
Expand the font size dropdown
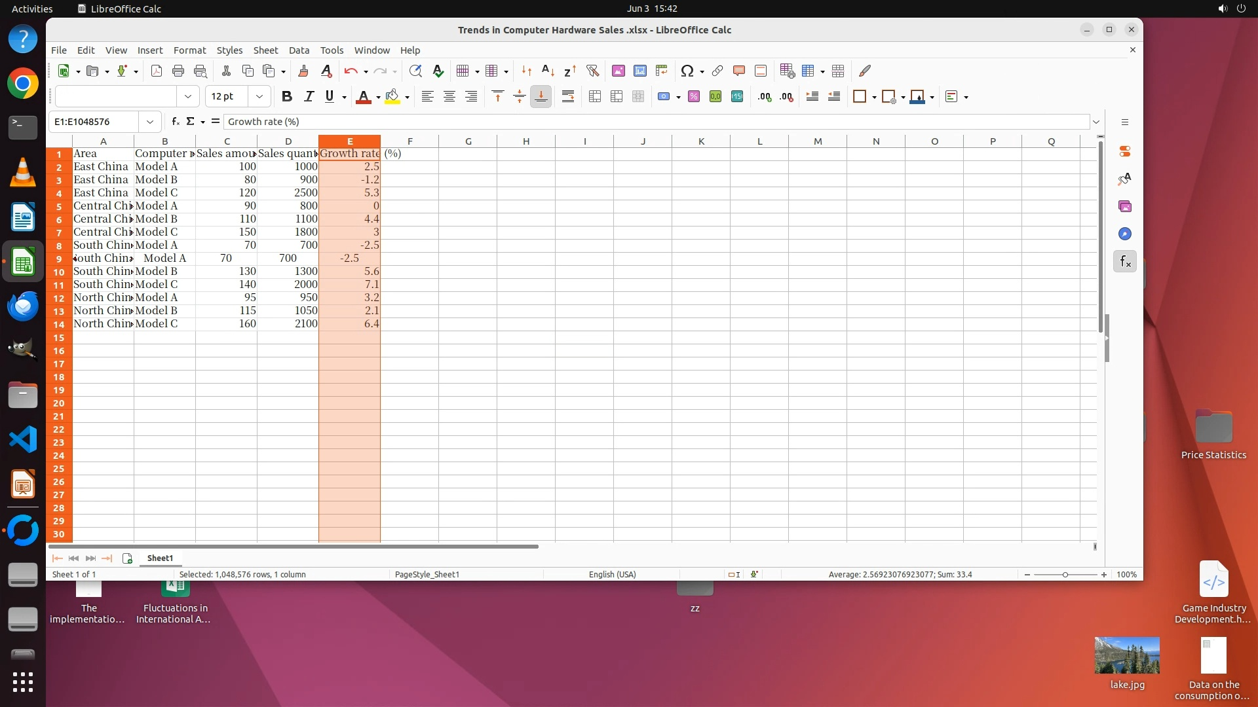click(x=259, y=97)
